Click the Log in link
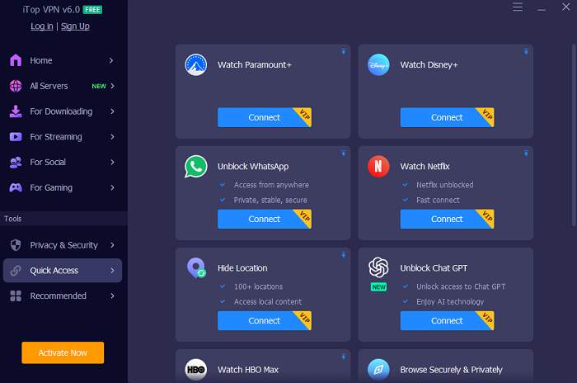 coord(42,26)
